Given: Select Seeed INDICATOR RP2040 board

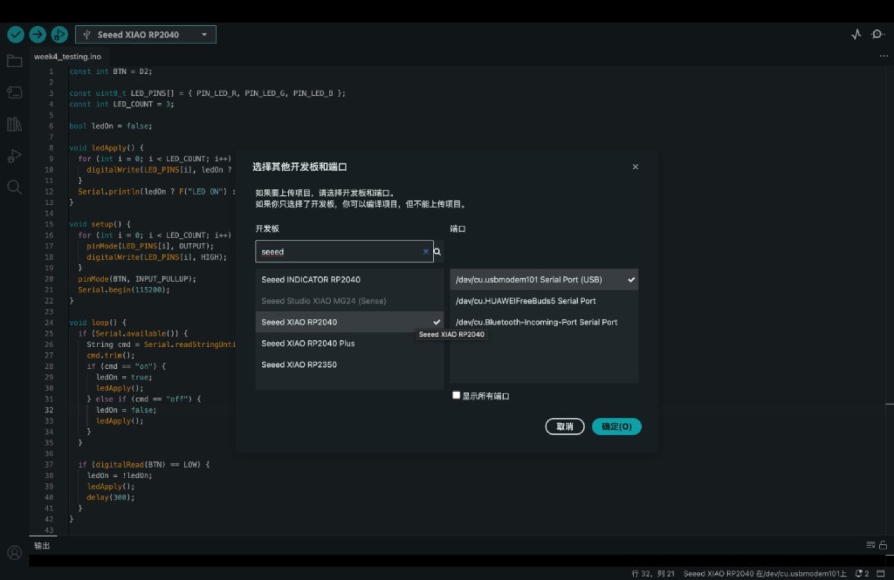Looking at the screenshot, I should [349, 279].
